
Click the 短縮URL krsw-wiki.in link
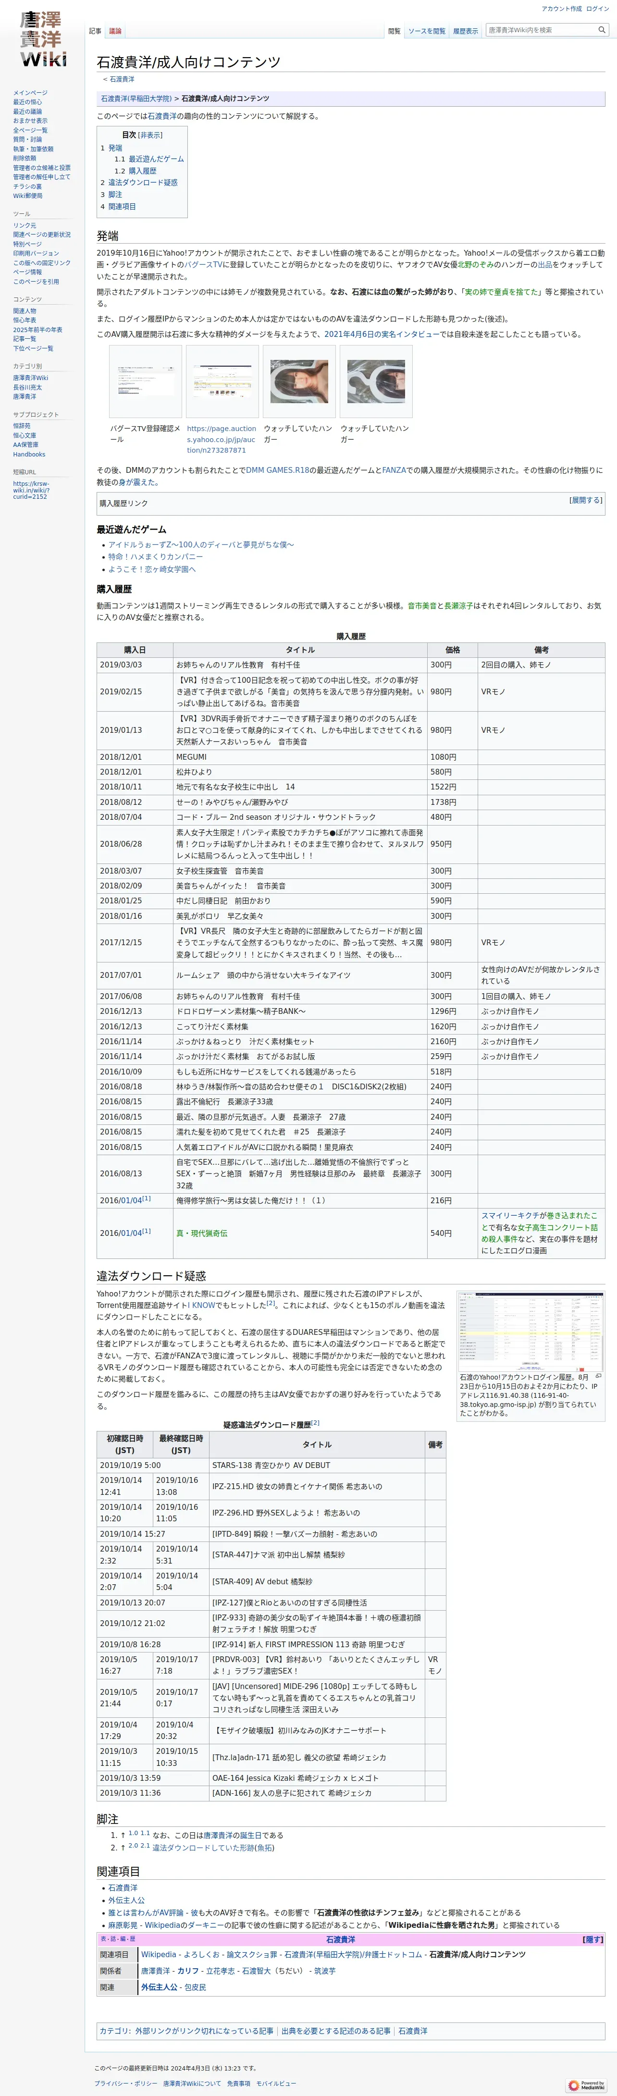tap(31, 490)
